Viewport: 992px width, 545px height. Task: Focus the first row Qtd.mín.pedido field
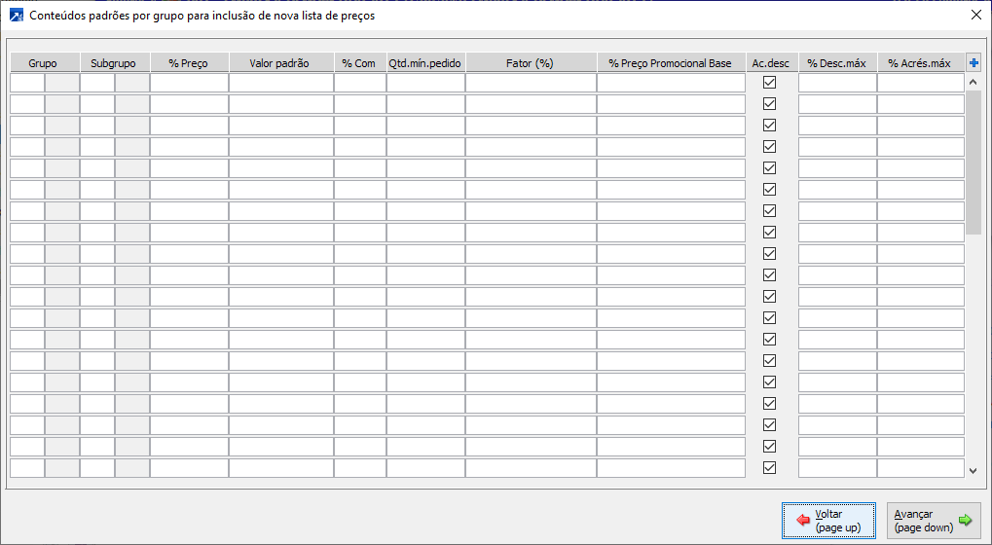click(425, 83)
